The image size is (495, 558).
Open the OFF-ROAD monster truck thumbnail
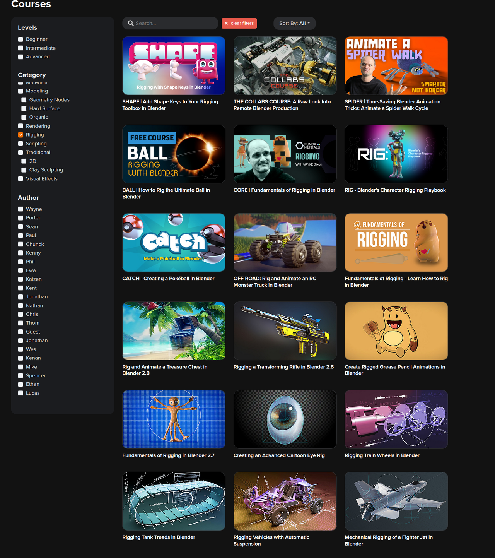[285, 243]
